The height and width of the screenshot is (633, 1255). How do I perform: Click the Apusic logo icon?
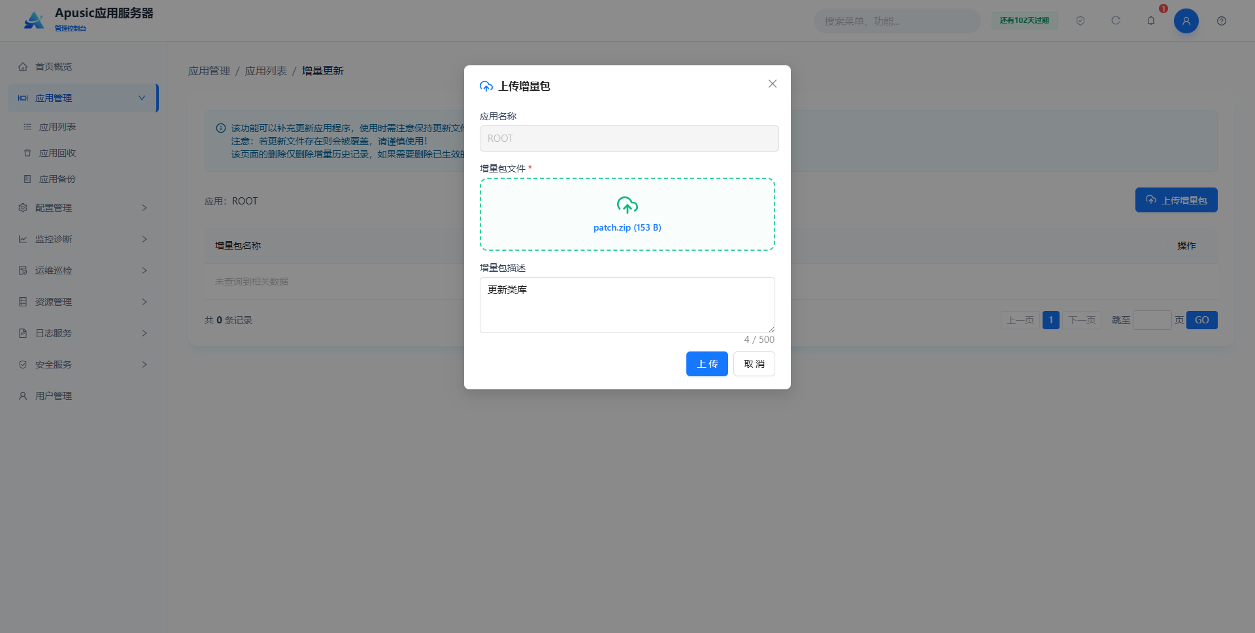34,20
